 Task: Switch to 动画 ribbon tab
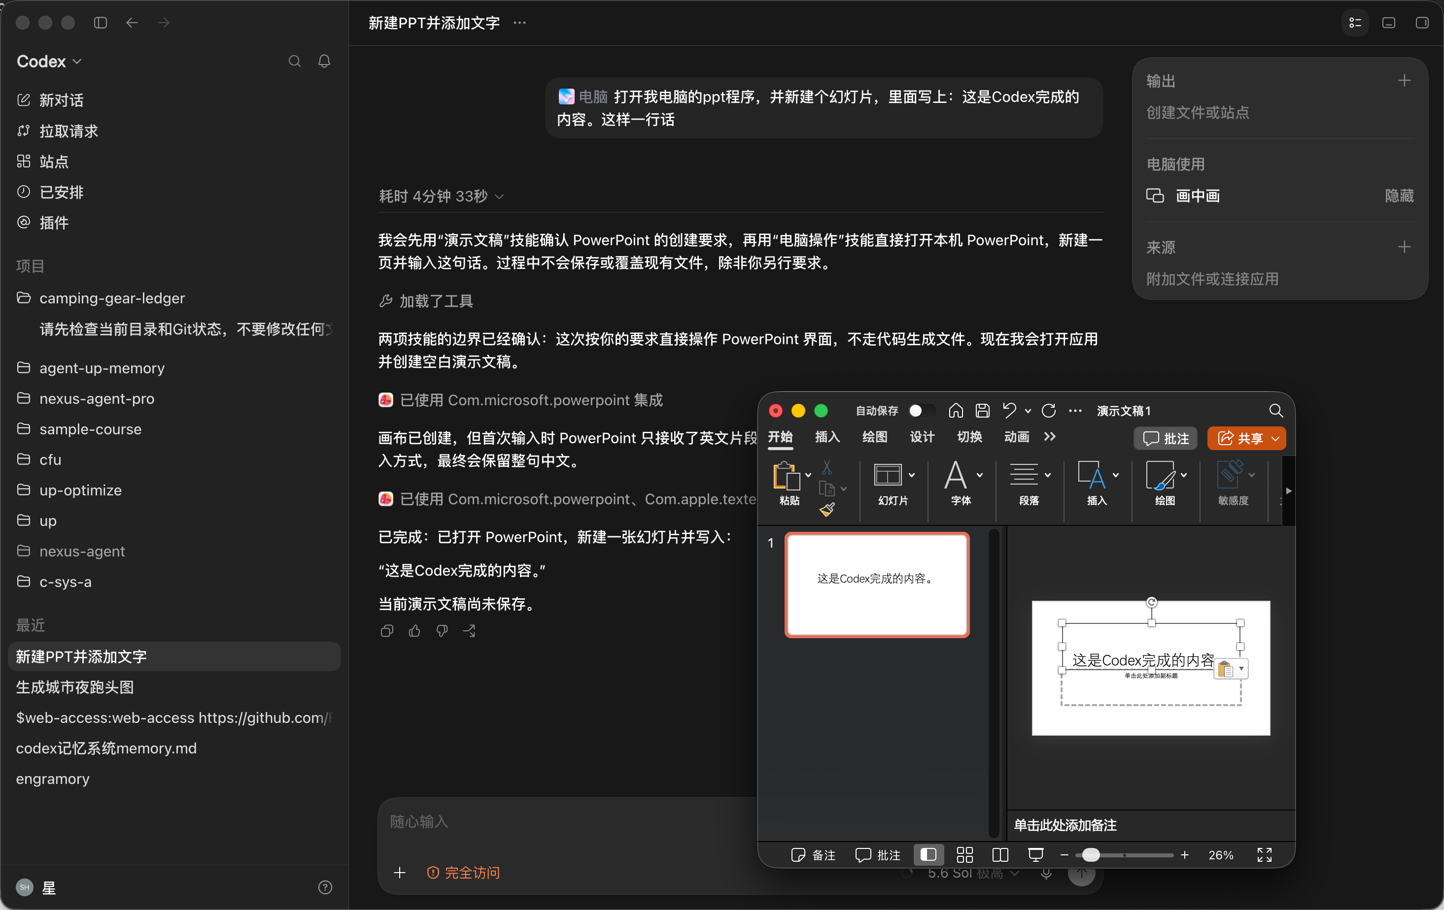(1016, 437)
